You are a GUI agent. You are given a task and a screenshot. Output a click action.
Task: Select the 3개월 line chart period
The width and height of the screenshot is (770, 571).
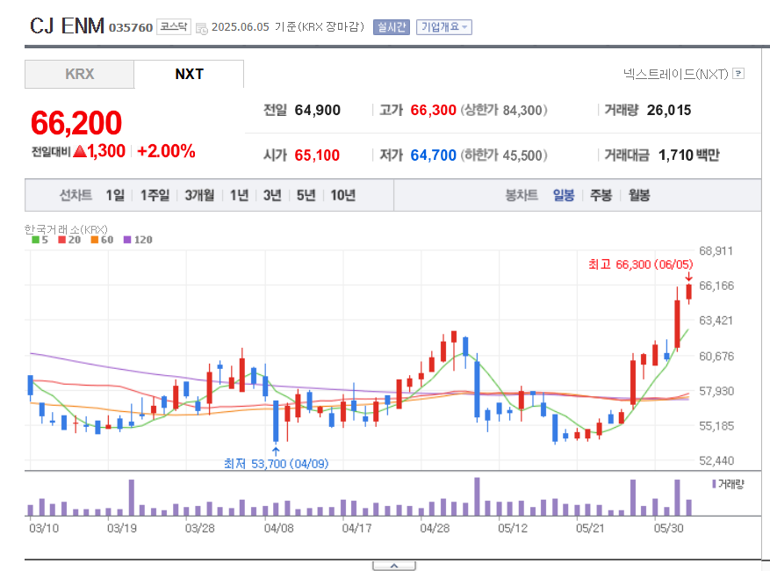point(199,196)
